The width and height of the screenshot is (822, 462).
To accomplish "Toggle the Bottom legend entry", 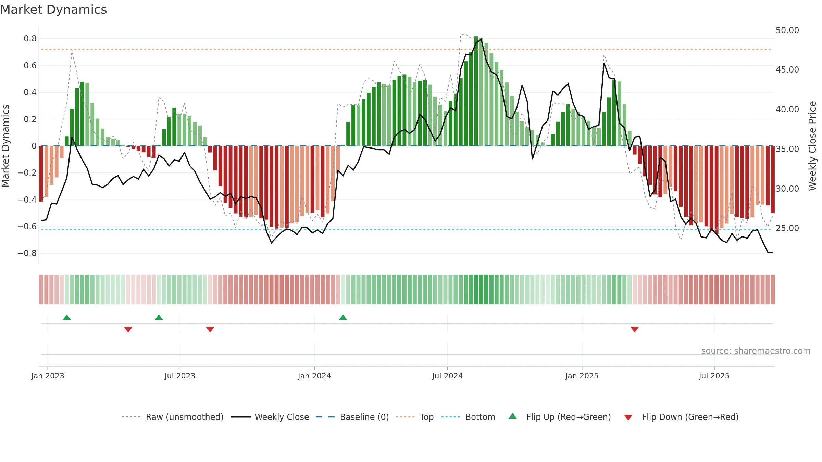I will click(x=468, y=417).
